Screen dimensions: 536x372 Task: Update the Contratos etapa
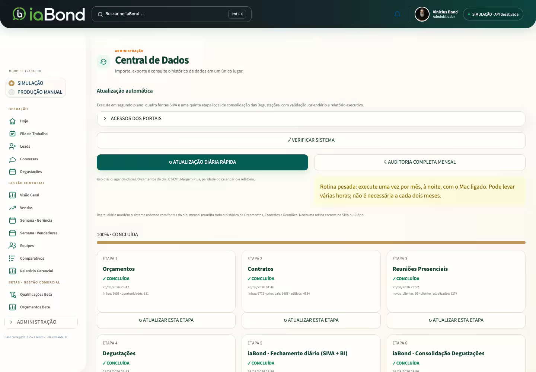coord(311,320)
